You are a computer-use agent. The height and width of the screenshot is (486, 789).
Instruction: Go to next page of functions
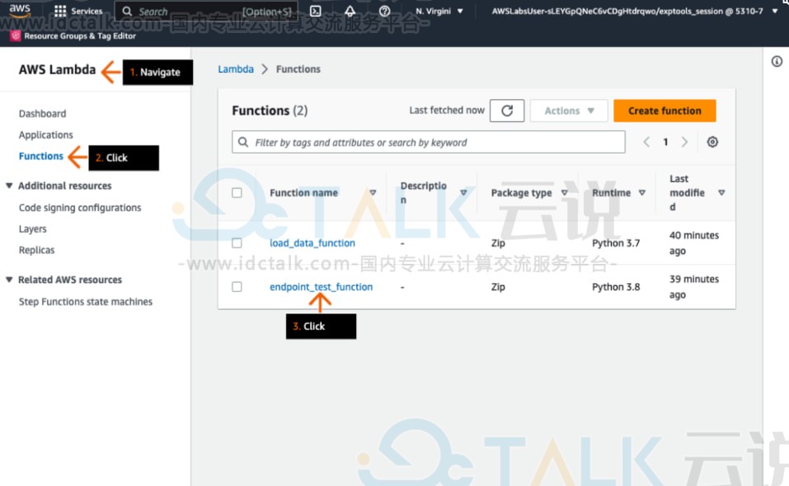684,143
